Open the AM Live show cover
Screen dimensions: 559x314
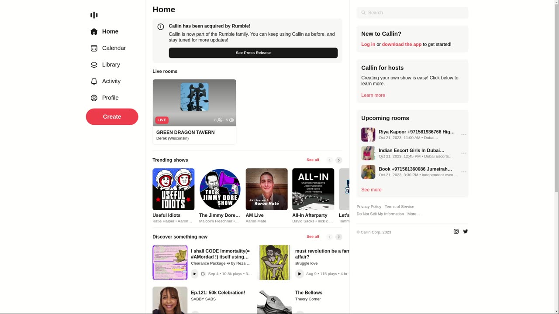[266, 189]
